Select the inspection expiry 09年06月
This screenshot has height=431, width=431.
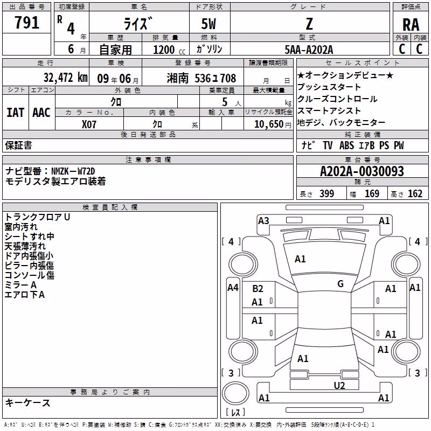118,79
